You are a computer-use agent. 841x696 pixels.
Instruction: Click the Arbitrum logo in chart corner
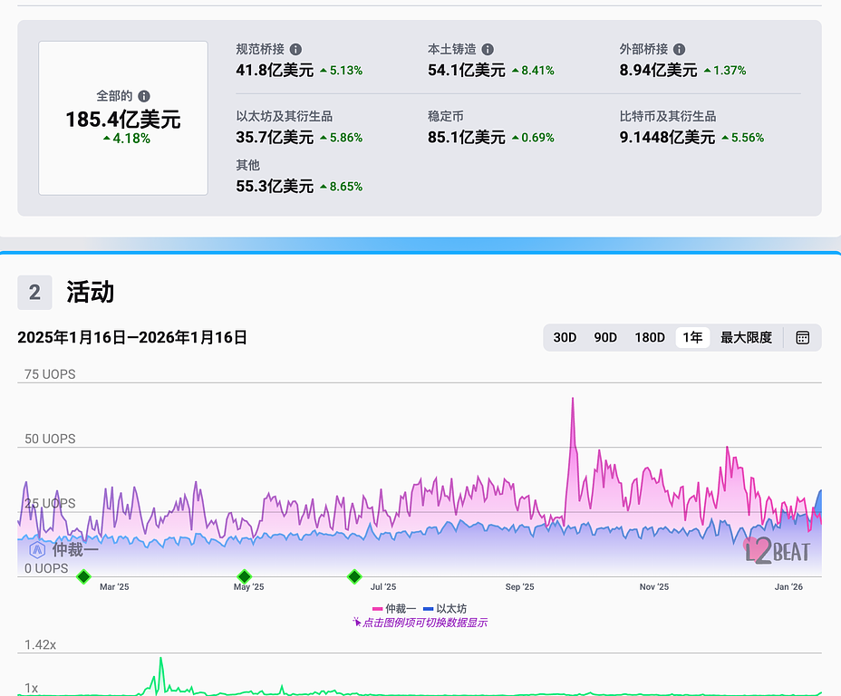click(x=37, y=549)
